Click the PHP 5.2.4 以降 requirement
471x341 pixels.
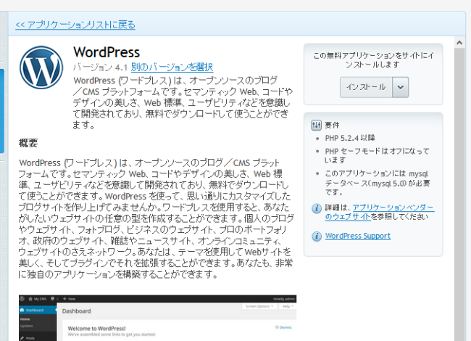tap(350, 138)
